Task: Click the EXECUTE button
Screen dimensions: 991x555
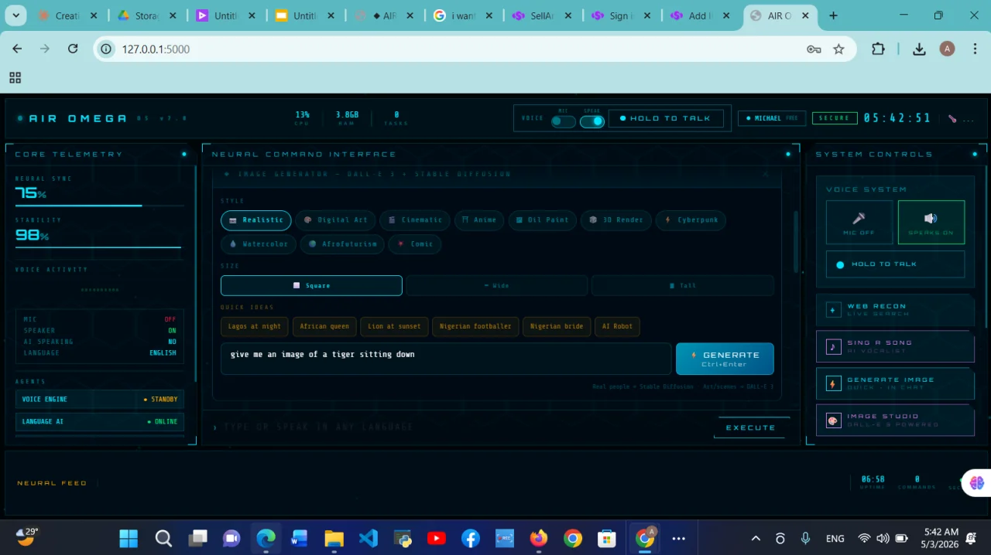Action: pyautogui.click(x=751, y=427)
